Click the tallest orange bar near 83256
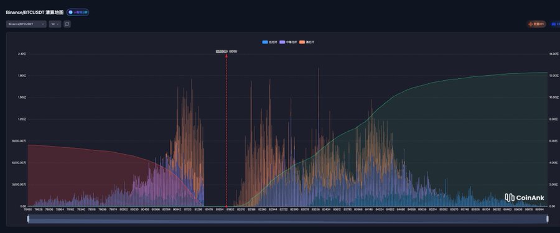The width and height of the screenshot is (560, 233). pyautogui.click(x=319, y=137)
